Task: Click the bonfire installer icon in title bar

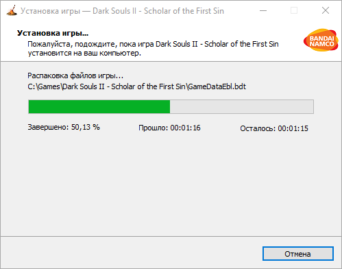Action: click(x=12, y=10)
